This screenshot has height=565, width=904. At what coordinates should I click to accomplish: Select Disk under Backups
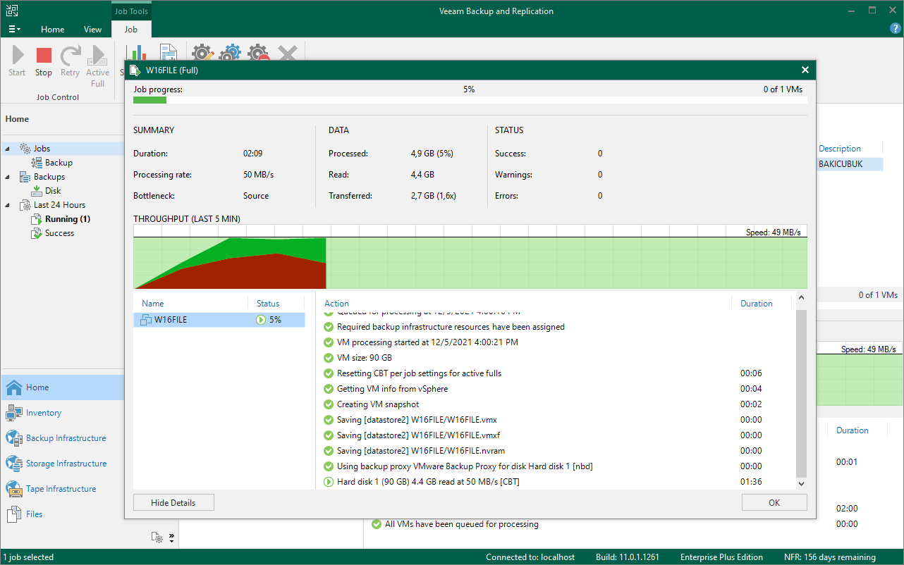click(x=53, y=191)
